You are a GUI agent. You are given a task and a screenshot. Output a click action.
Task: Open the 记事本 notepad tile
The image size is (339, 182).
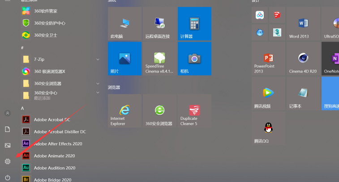303,93
